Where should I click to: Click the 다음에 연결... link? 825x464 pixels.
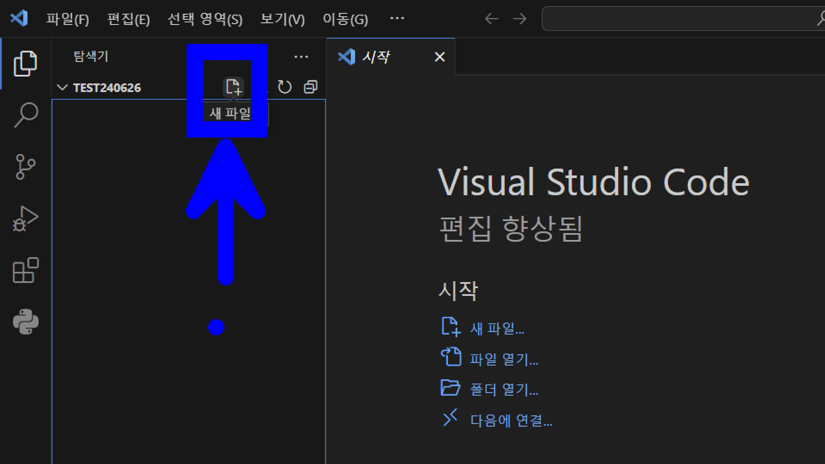tap(497, 420)
